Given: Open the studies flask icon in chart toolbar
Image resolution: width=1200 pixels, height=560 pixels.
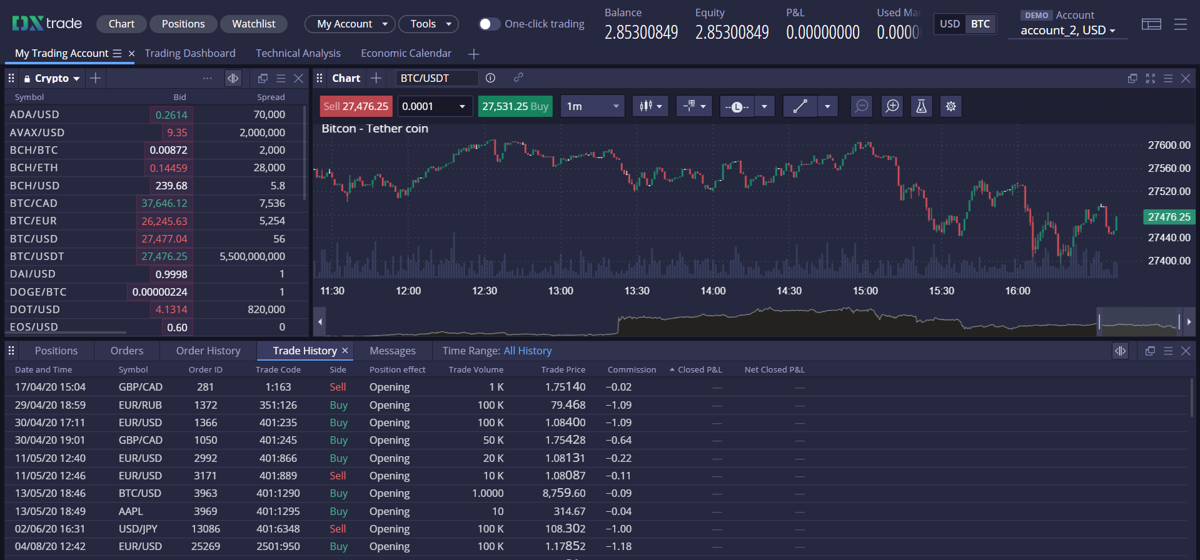Looking at the screenshot, I should (921, 106).
